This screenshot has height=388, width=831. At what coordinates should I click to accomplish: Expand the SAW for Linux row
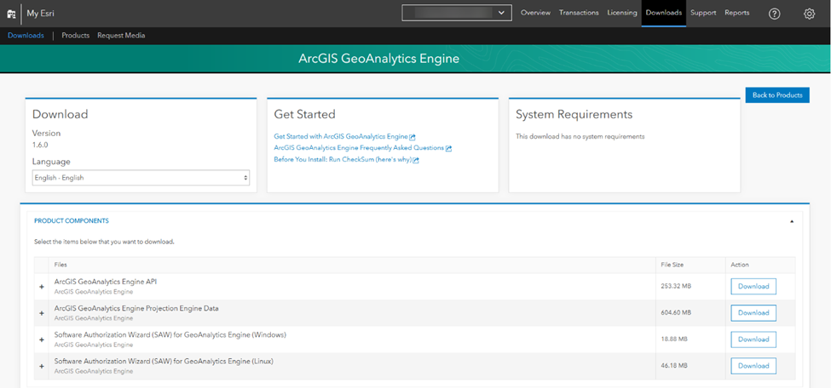point(41,366)
